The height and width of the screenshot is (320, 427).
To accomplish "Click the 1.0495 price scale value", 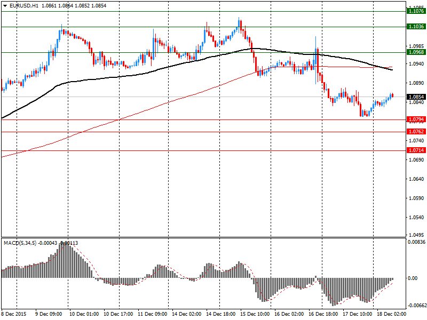I will point(417,235).
